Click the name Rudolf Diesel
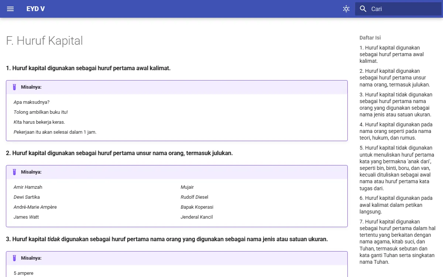The width and height of the screenshot is (443, 277). tap(195, 197)
